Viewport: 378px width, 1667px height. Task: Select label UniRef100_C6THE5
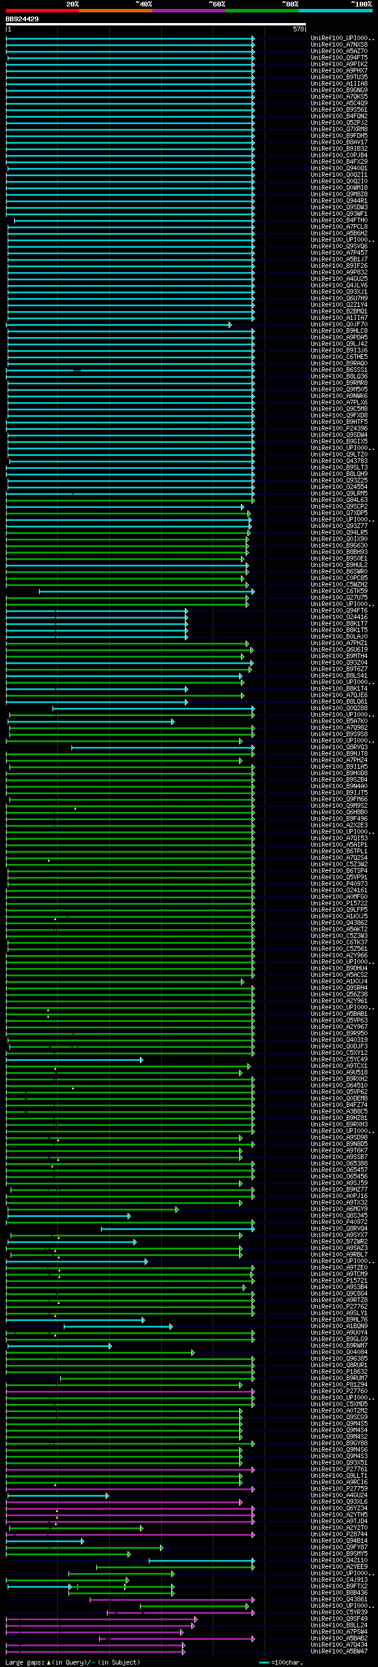coord(339,357)
